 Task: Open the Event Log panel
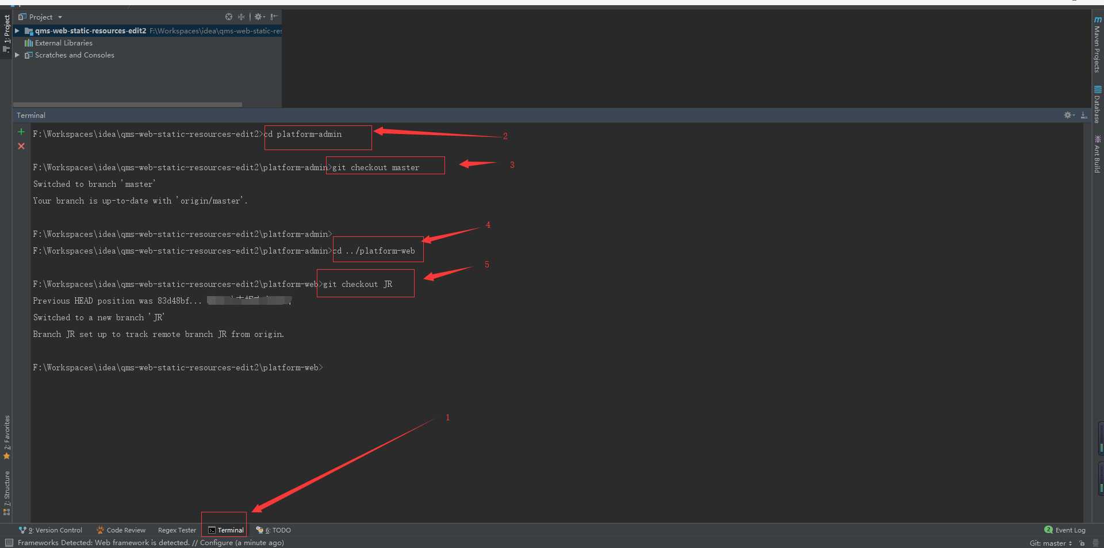[x=1065, y=530]
